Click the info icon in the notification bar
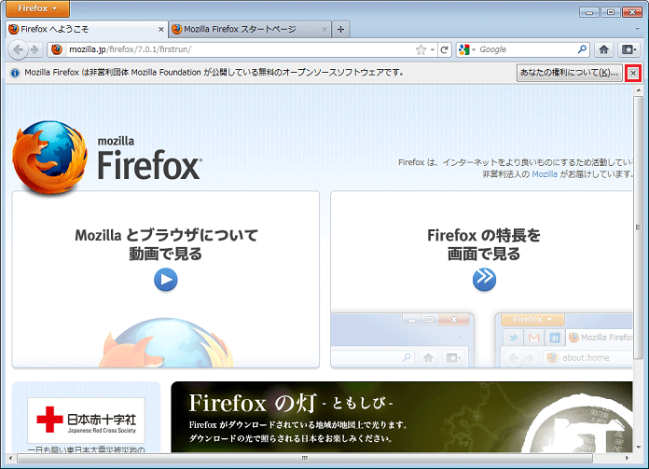 (x=15, y=73)
